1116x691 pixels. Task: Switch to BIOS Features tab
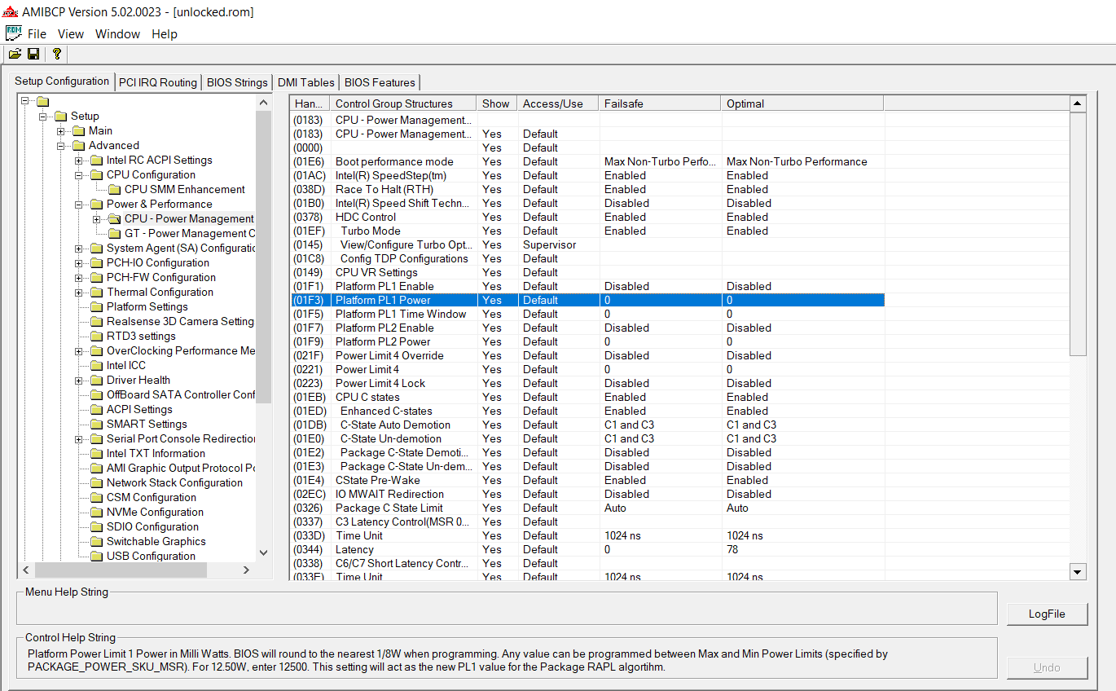[x=380, y=82]
